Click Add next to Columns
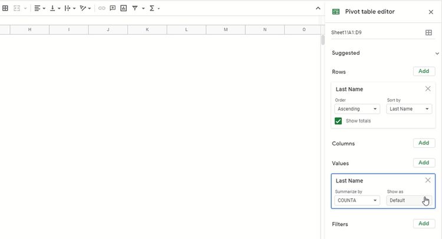The image size is (442, 239). (x=424, y=143)
